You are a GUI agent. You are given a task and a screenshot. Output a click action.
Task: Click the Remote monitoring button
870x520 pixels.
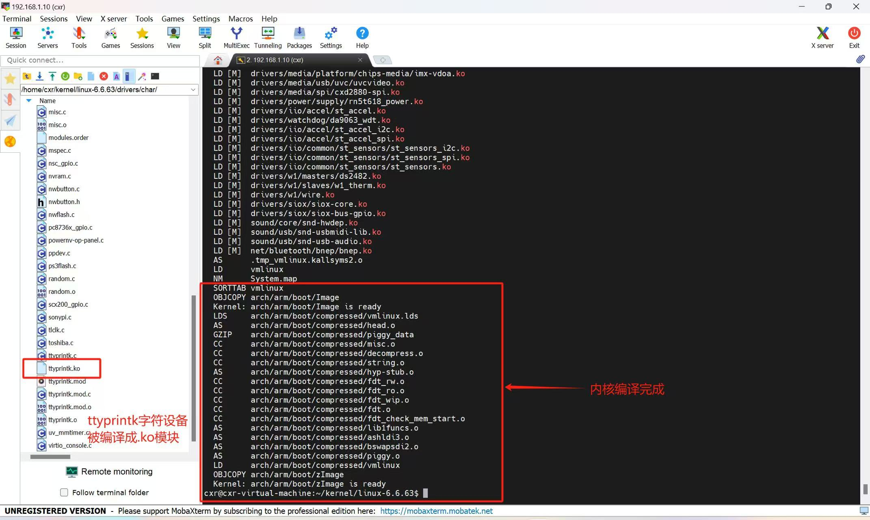(x=109, y=471)
